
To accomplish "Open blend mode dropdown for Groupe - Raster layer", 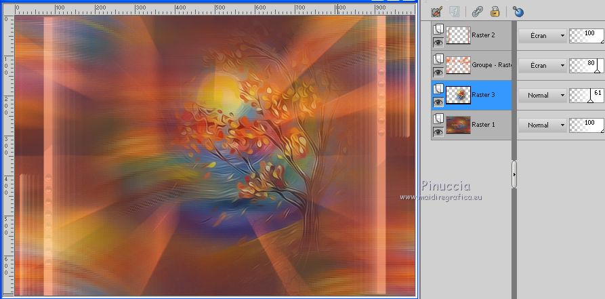I will pos(542,65).
